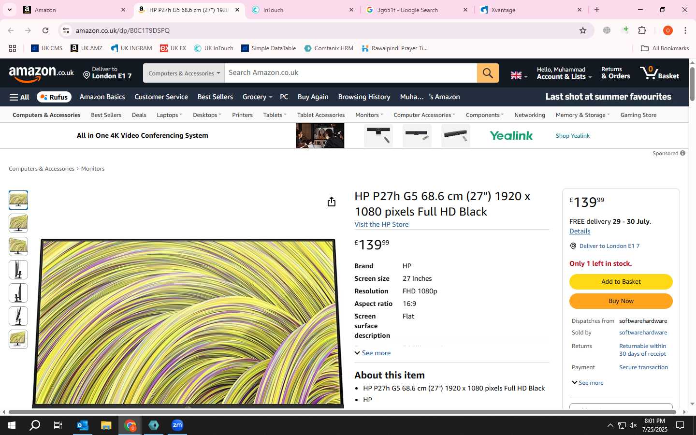696x435 pixels.
Task: Click the vertical page scrollbar
Action: tap(692, 85)
